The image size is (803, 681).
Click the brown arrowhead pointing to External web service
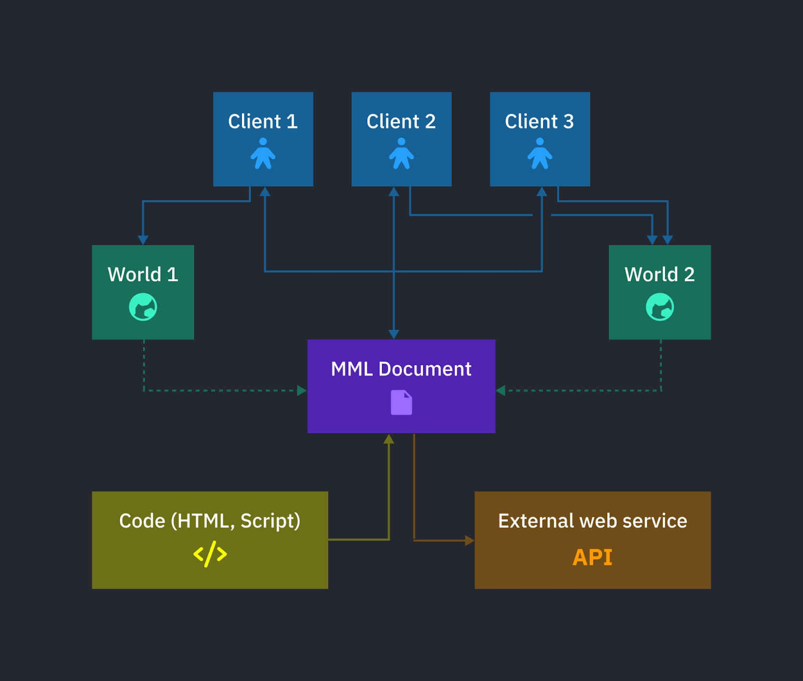point(469,540)
